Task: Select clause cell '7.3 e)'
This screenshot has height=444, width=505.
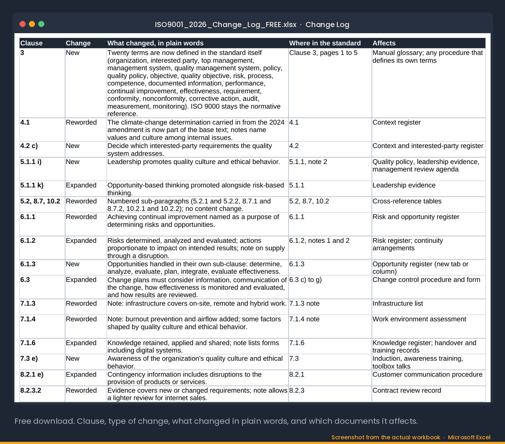Action: [42, 362]
